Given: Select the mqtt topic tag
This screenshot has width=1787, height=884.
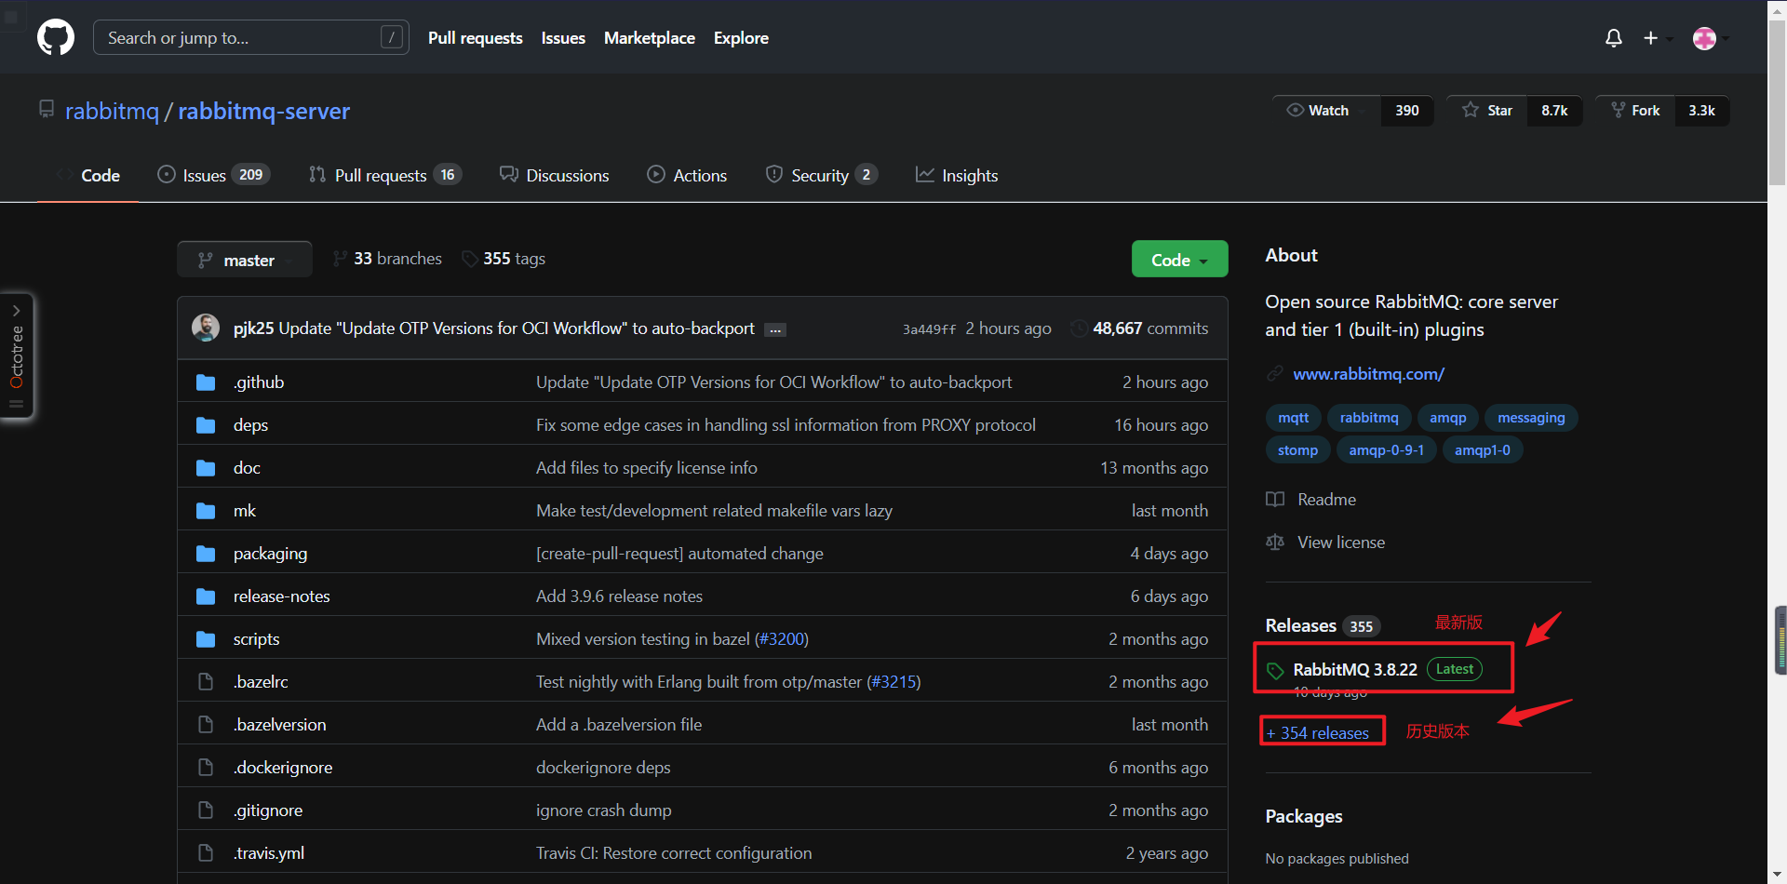Looking at the screenshot, I should pos(1293,418).
